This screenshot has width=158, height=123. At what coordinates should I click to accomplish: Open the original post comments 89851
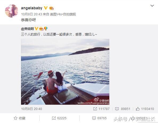[x=123, y=109]
